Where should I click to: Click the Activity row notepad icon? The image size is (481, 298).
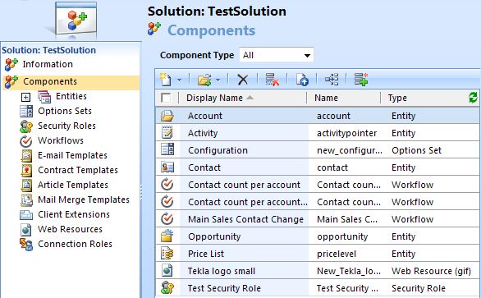167,133
